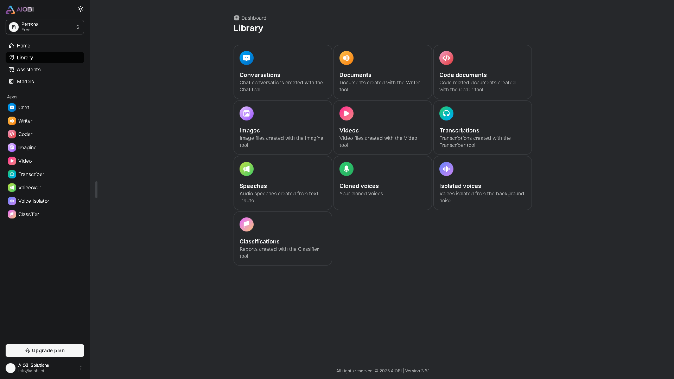Open the account options three-dot menu

81,368
